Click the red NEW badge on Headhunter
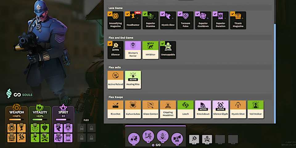 [x=138, y=13]
